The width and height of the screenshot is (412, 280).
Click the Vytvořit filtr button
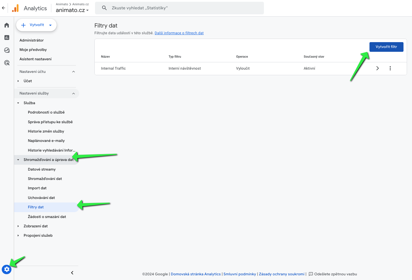(386, 47)
